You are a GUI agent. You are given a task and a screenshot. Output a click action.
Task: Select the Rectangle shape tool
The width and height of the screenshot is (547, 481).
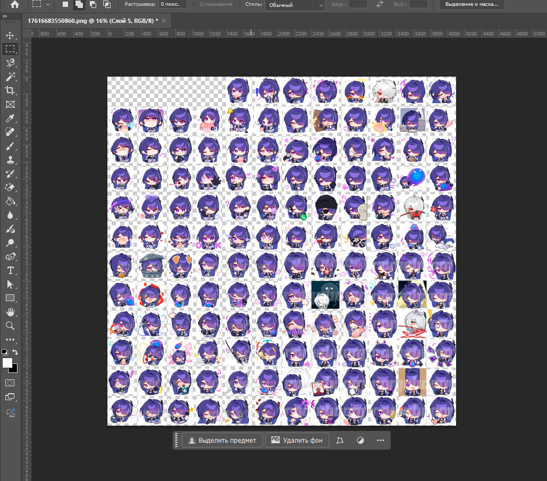tap(10, 298)
